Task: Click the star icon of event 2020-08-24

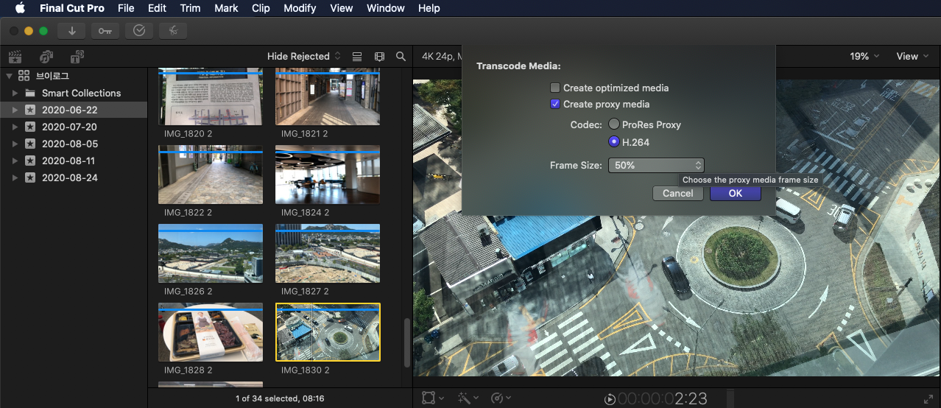Action: pyautogui.click(x=30, y=177)
